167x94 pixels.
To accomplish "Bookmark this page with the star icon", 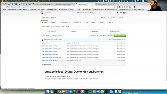I will click(x=115, y=7).
